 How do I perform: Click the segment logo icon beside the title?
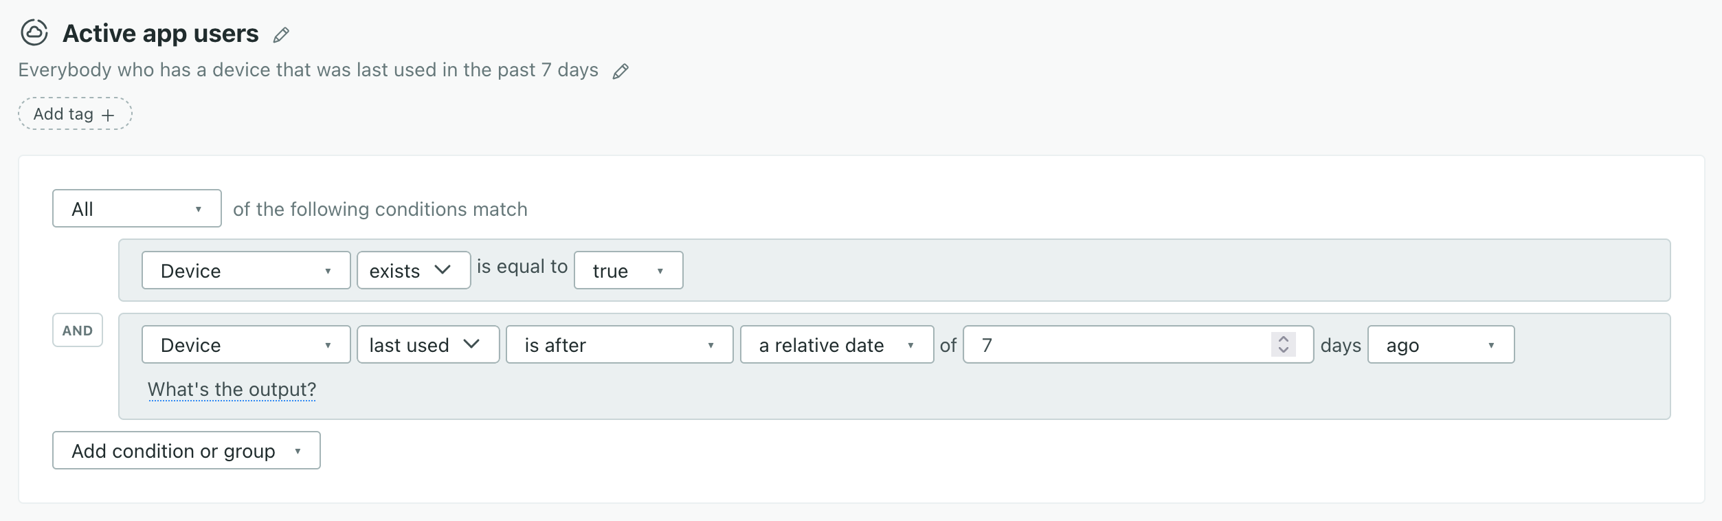[34, 32]
